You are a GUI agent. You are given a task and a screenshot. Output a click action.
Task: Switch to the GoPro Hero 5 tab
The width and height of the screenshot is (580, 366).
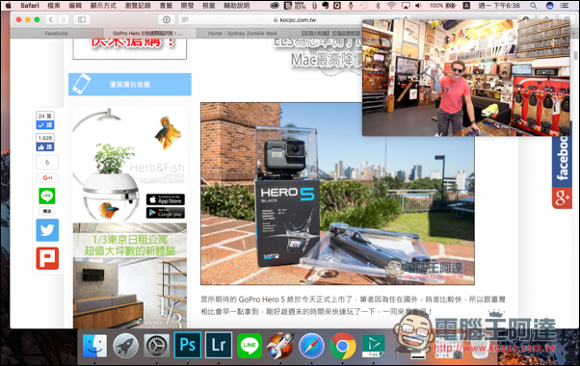[149, 34]
